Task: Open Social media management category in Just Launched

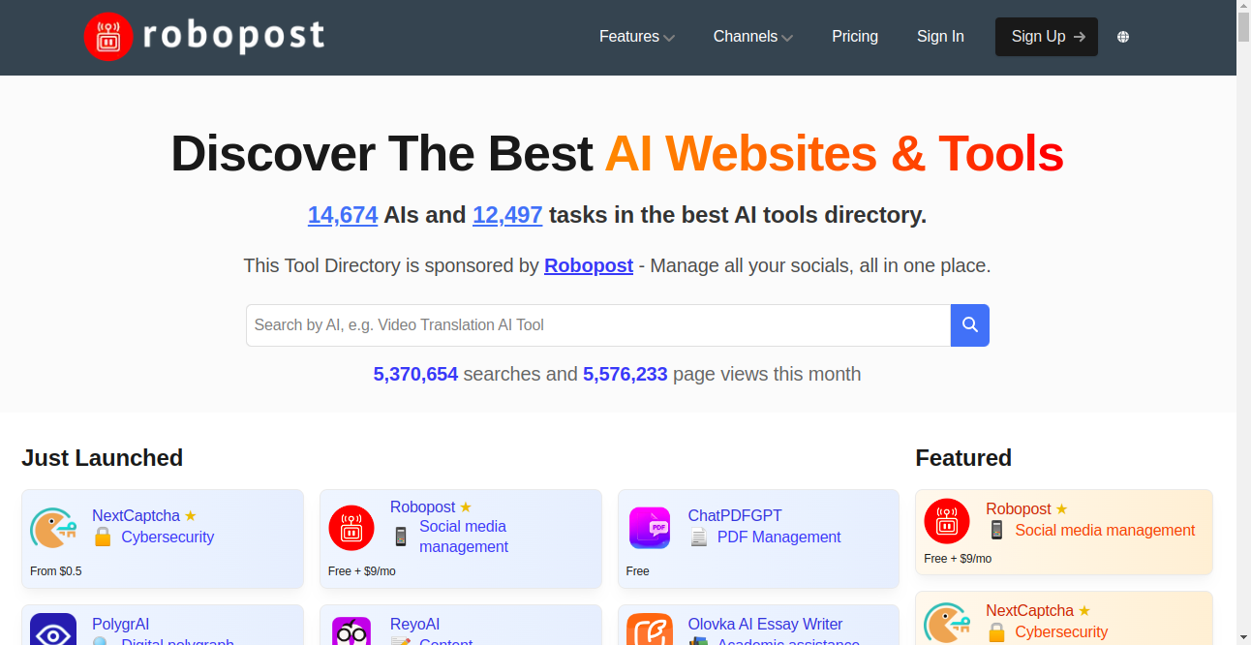Action: [x=464, y=537]
